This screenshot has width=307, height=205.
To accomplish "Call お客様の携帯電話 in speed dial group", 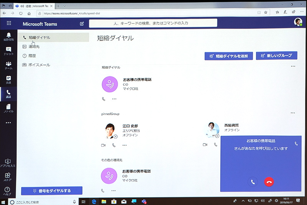I will (x=104, y=99).
